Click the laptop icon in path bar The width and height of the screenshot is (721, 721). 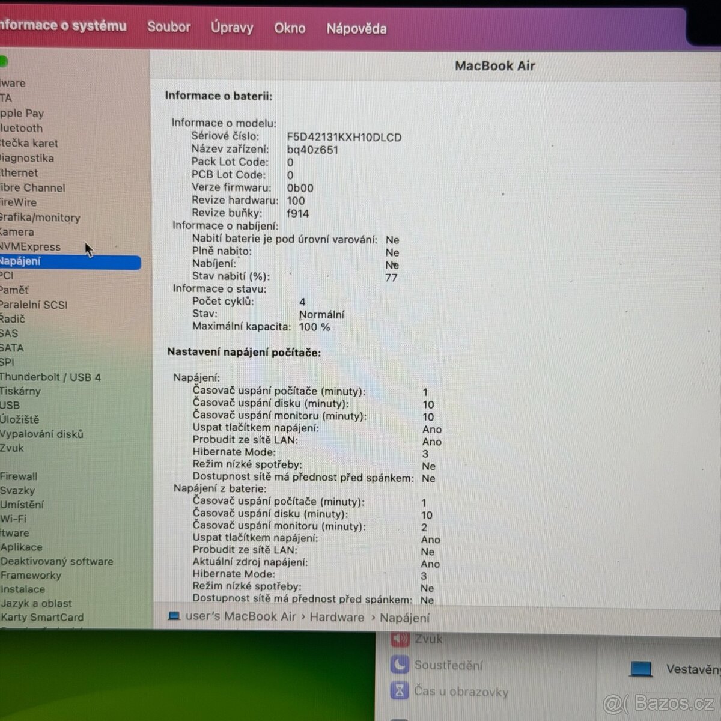[x=174, y=616]
